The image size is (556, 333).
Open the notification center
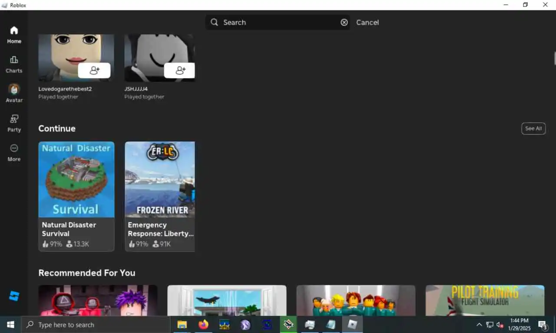[x=543, y=325]
